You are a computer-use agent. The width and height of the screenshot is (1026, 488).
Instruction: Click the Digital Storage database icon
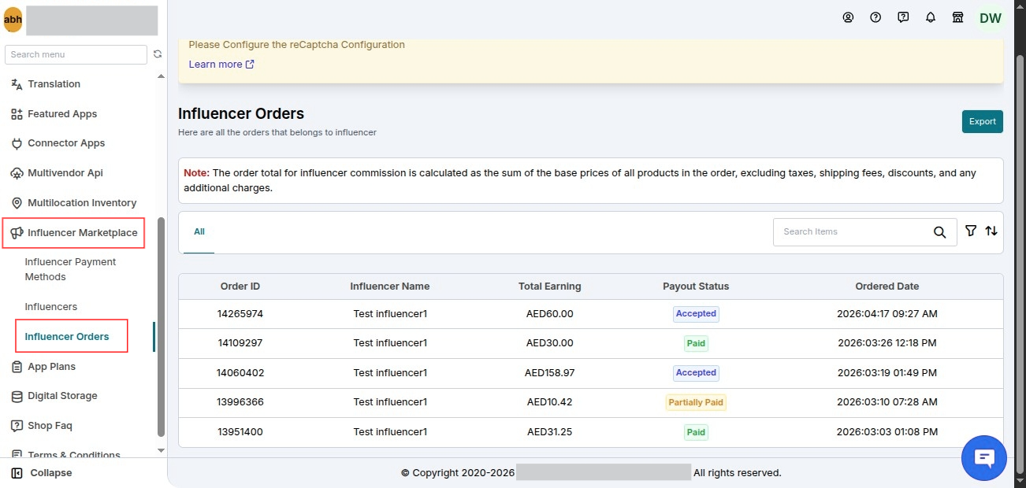pos(17,396)
